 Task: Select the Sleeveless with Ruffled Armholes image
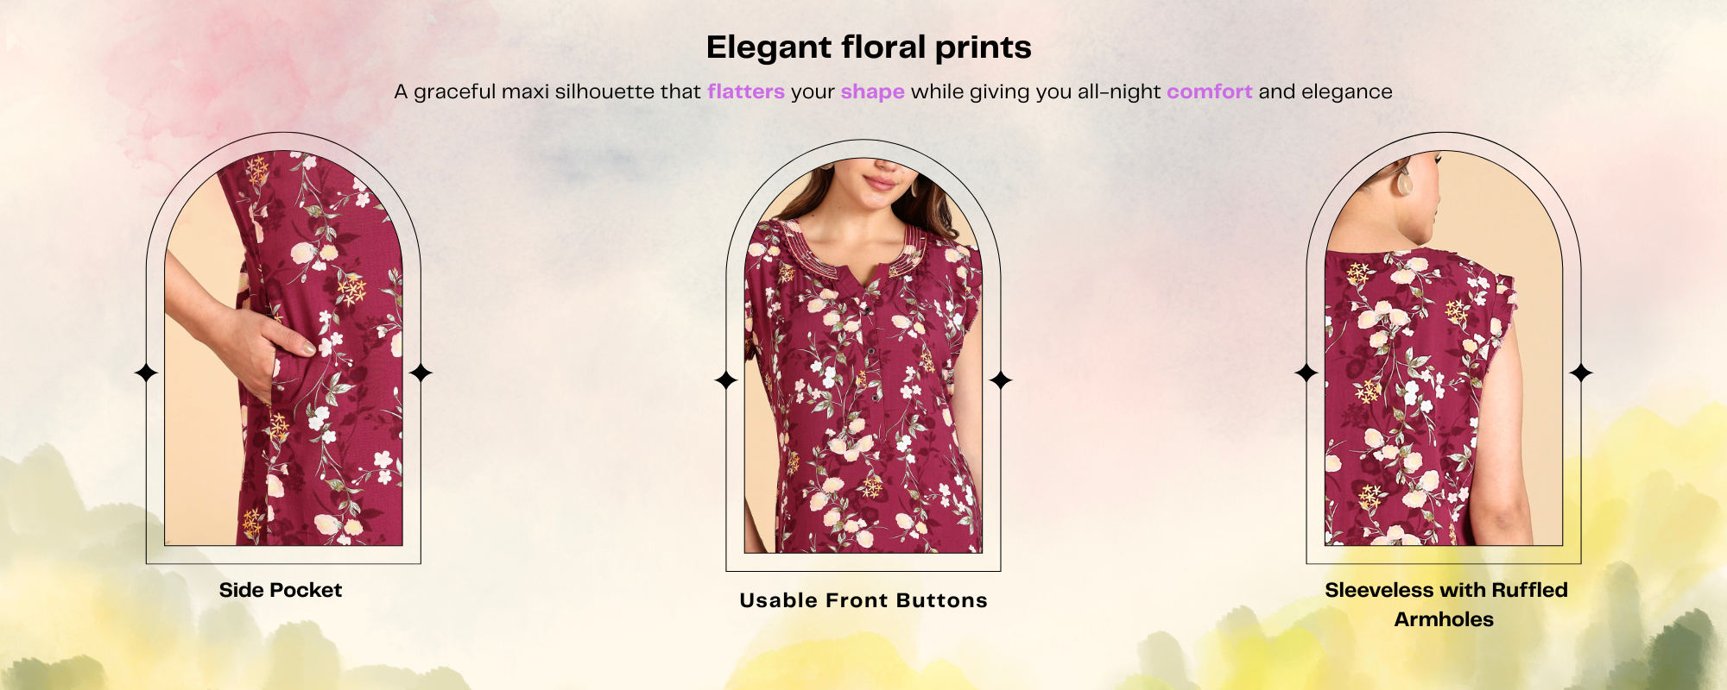click(1444, 348)
